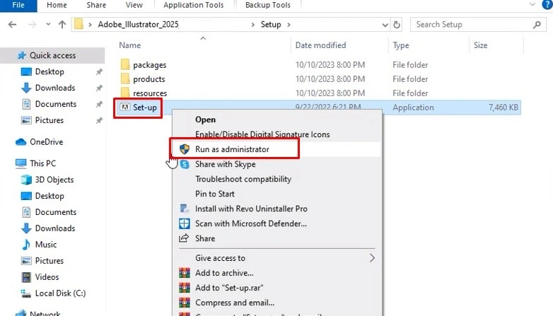Click the Help question mark icon
Screen dimensions: 553x316
(x=547, y=4)
